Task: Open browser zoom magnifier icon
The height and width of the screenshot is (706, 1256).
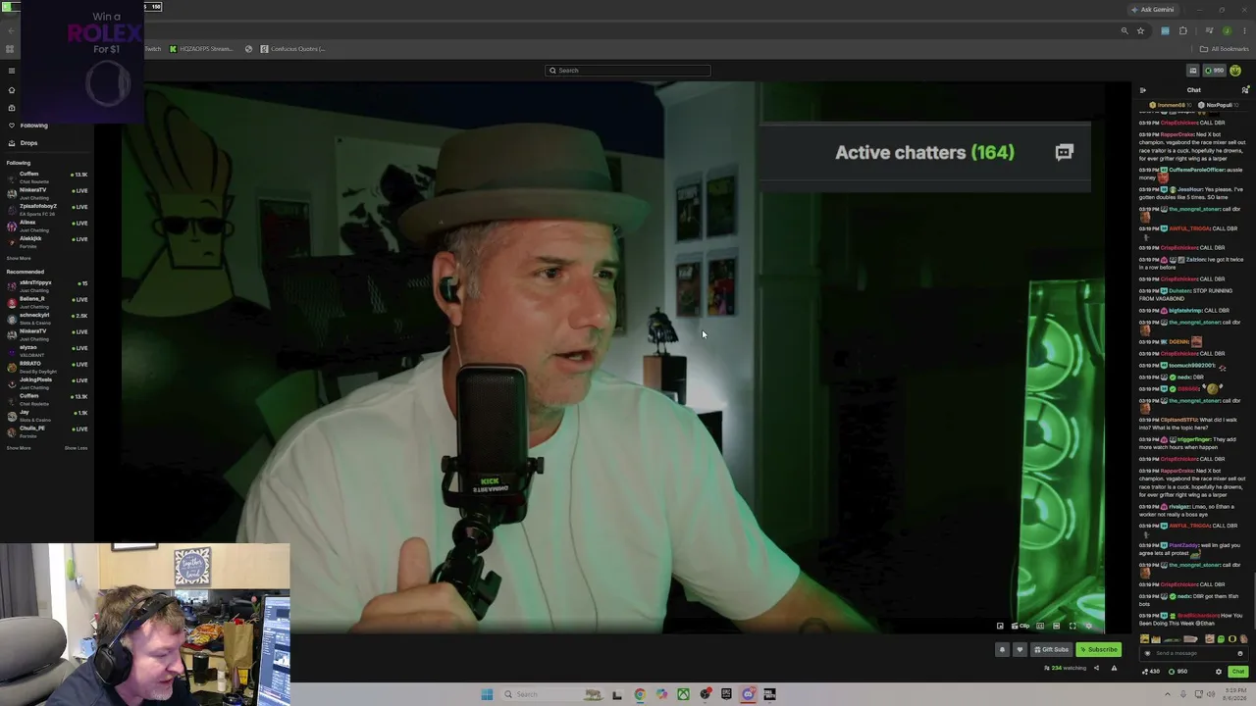Action: (1125, 31)
